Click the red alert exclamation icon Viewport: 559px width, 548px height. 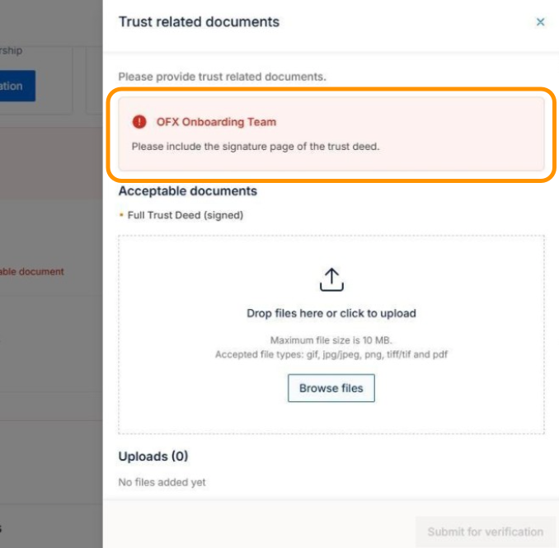(x=139, y=122)
